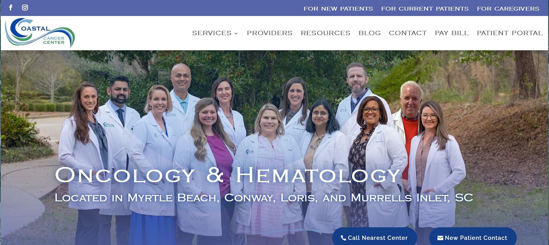
Task: Click the New Patient Contact button
Action: pyautogui.click(x=473, y=236)
